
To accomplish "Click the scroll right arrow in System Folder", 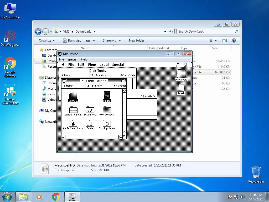I will click(121, 137).
